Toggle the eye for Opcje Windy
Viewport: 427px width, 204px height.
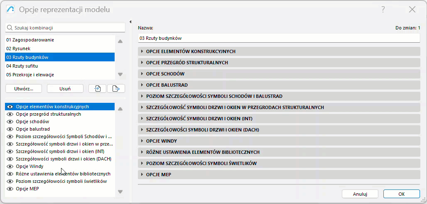10,166
